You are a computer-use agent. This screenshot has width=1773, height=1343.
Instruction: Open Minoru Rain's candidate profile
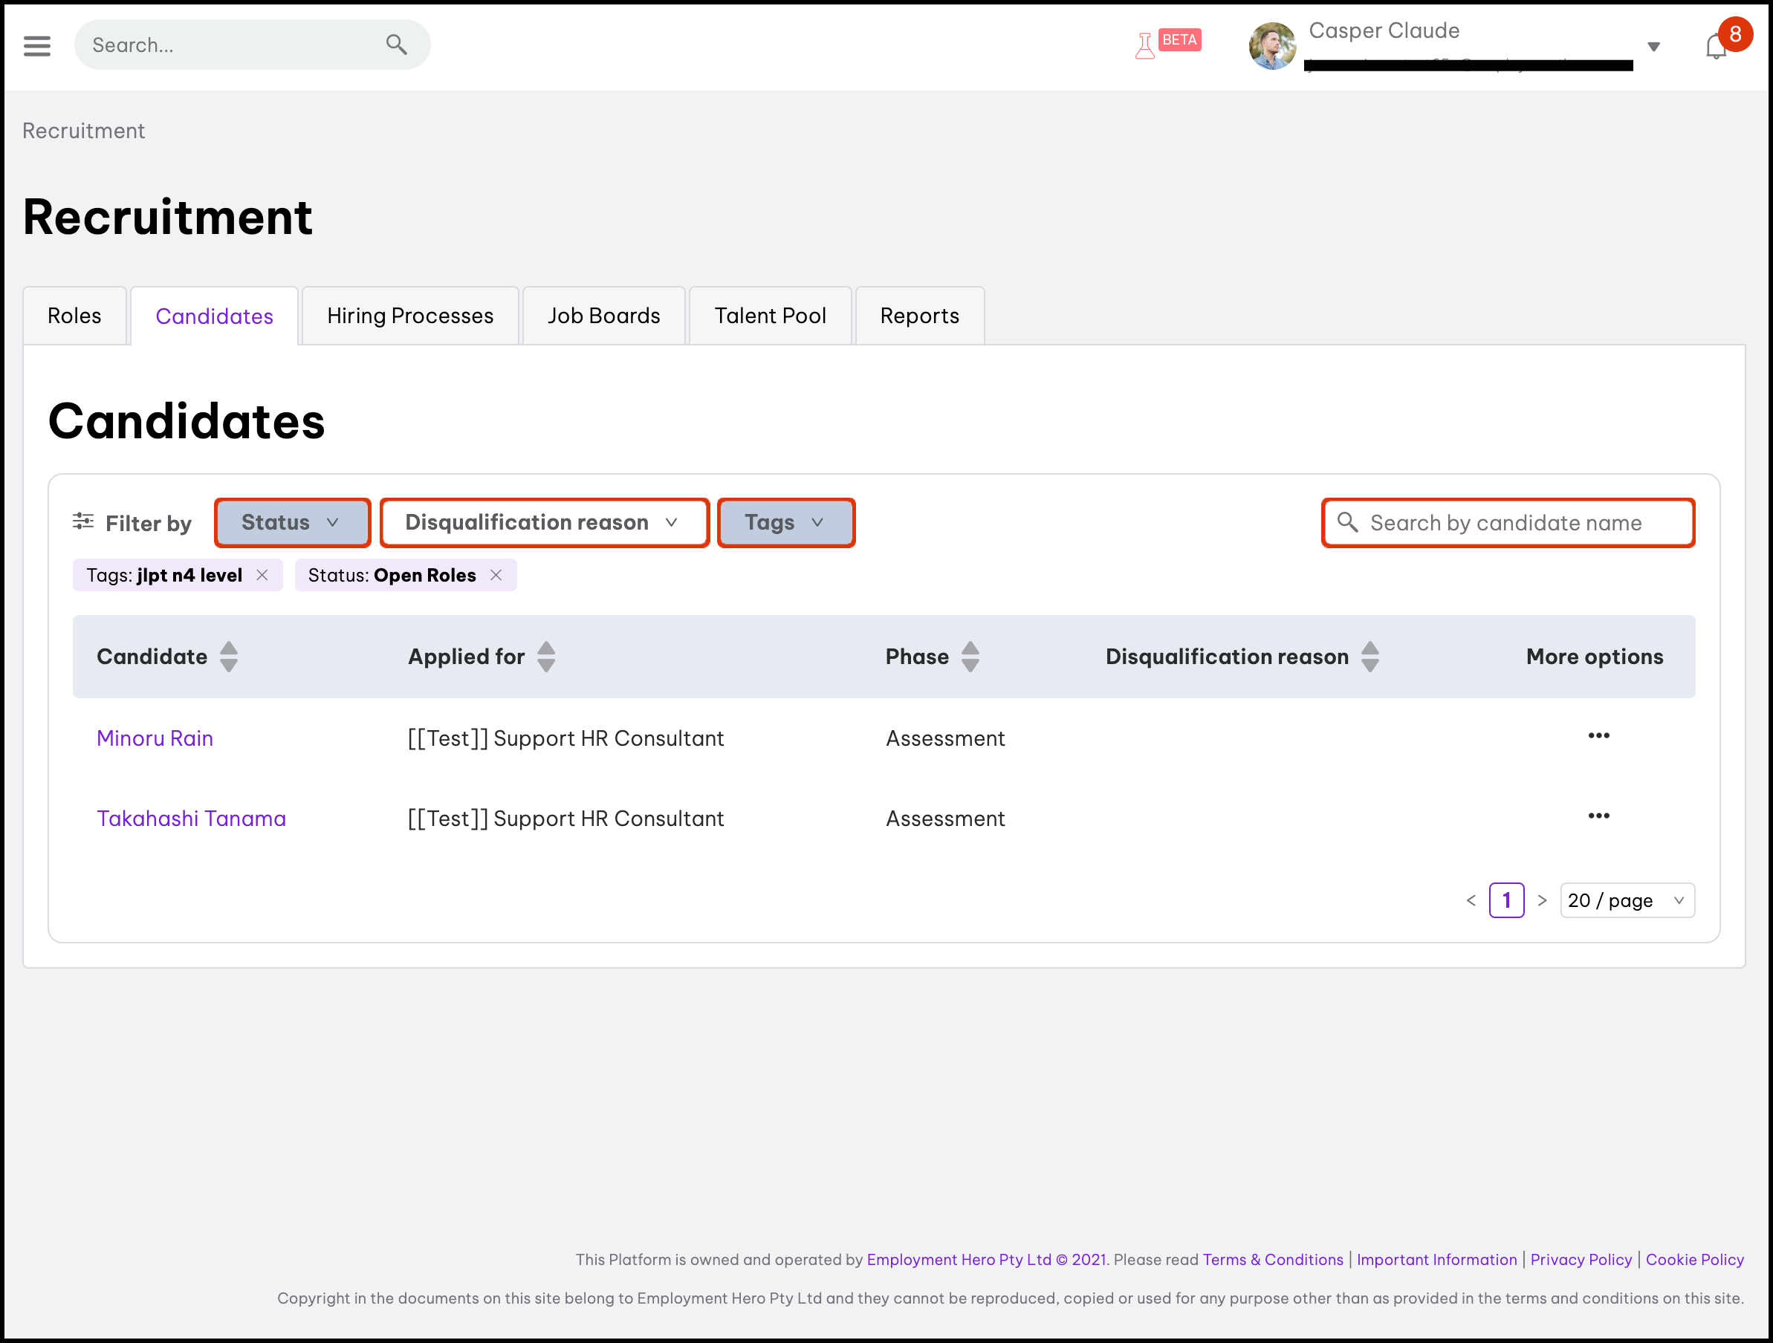tap(155, 738)
